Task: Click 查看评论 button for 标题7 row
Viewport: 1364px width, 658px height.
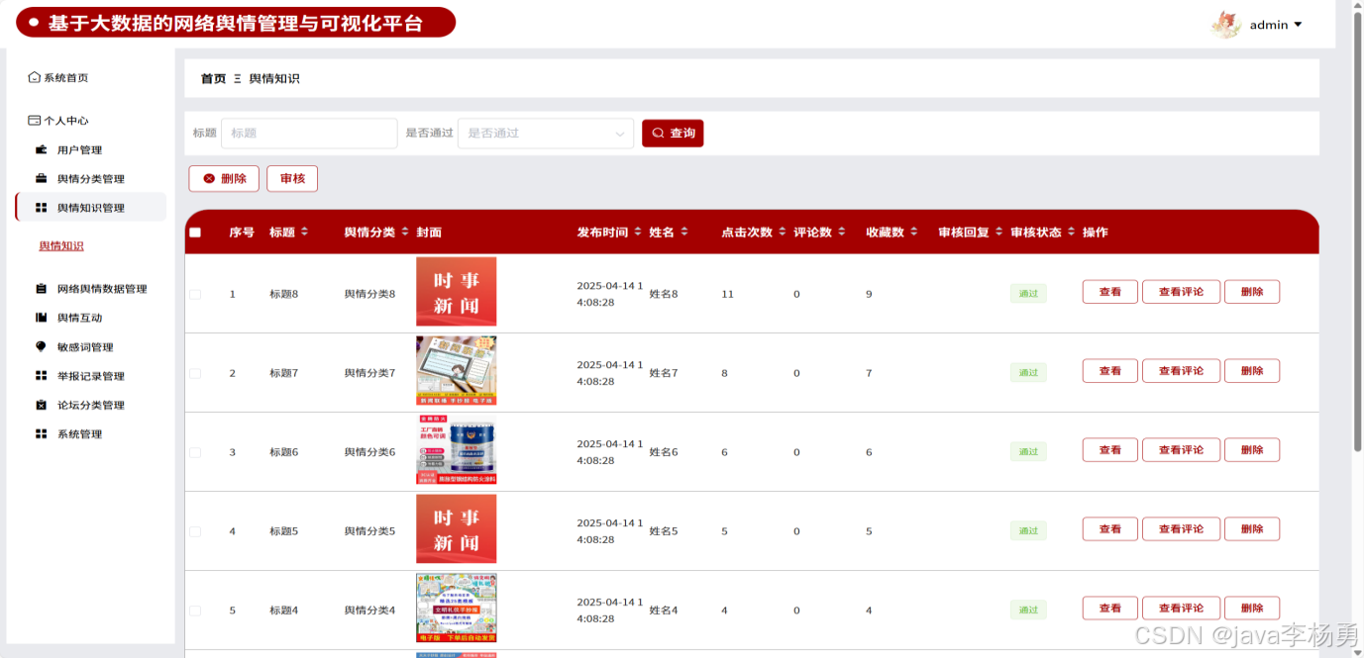Action: pos(1181,371)
